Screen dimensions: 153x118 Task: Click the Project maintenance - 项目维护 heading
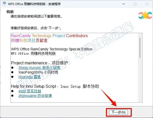pyautogui.click(x=39, y=63)
